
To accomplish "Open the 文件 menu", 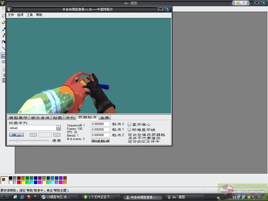I will (11, 15).
